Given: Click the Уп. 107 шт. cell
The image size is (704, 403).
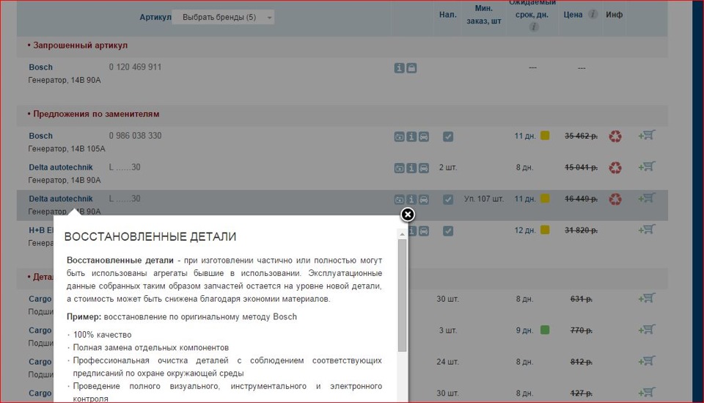Looking at the screenshot, I should pyautogui.click(x=483, y=199).
